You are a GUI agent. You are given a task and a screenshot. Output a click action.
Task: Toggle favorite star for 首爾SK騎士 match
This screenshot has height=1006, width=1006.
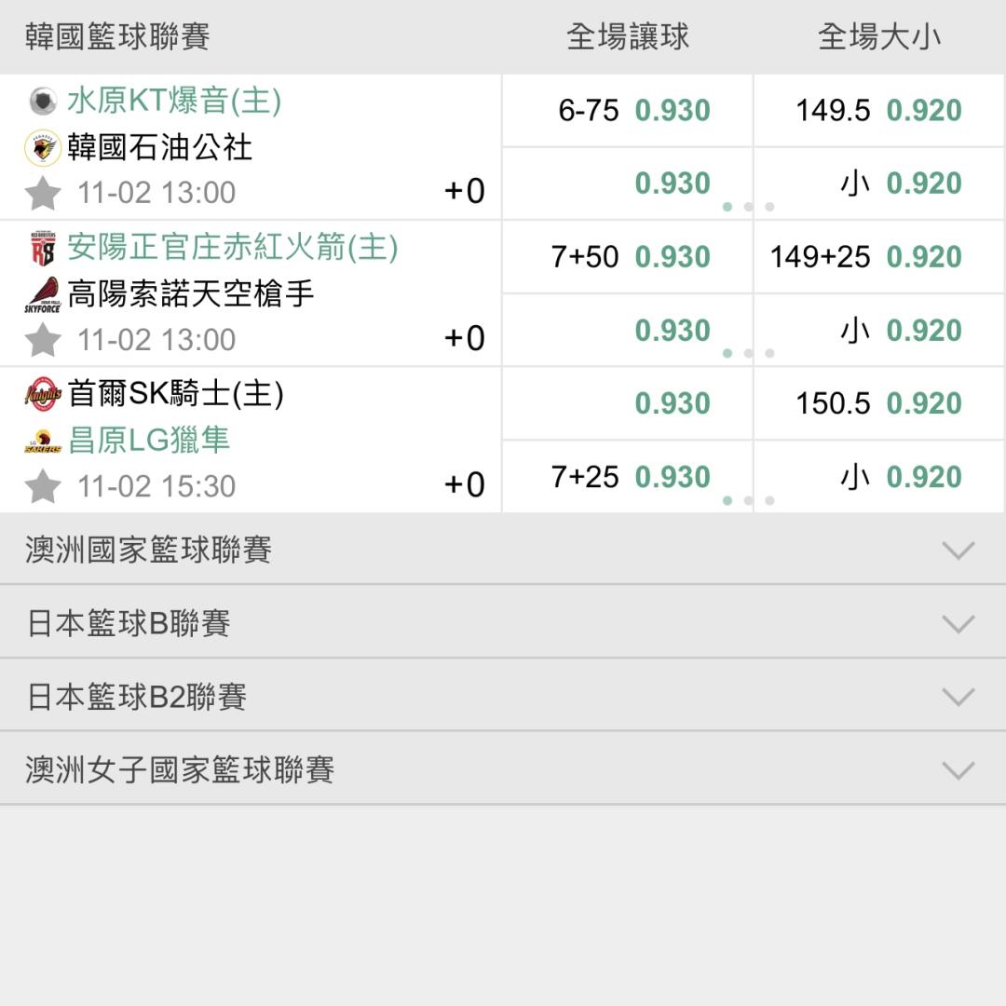[43, 486]
